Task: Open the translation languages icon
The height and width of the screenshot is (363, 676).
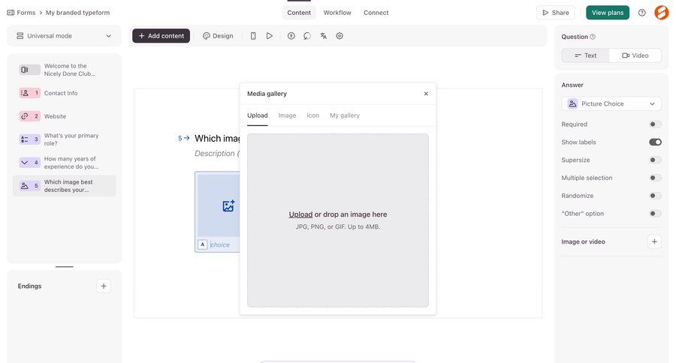Action: [x=323, y=36]
